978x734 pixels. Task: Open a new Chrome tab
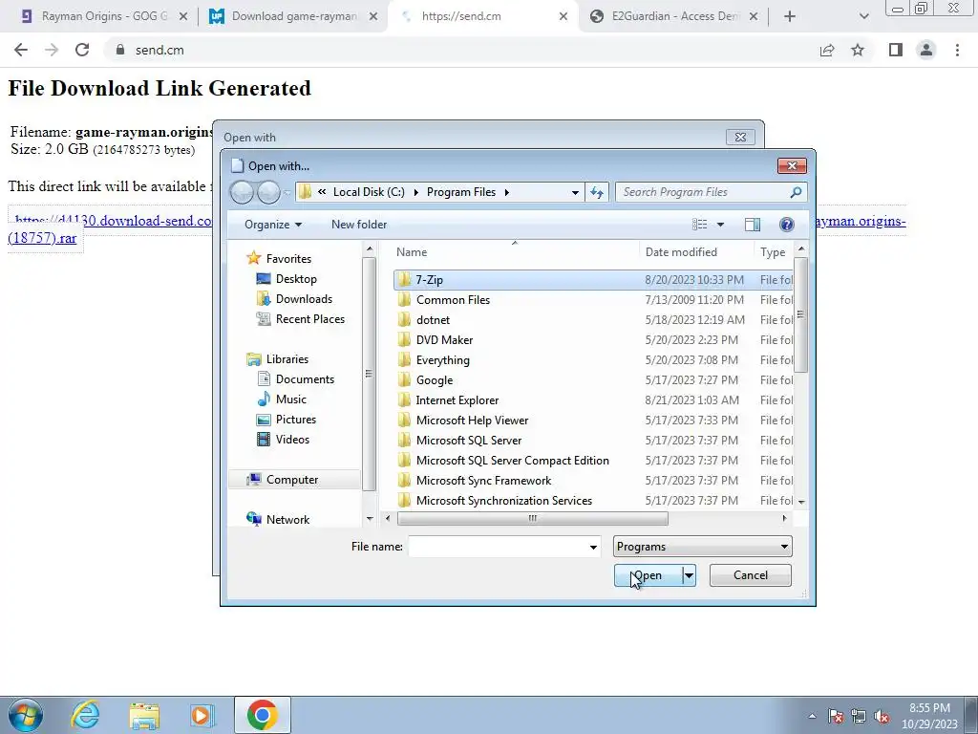790,16
